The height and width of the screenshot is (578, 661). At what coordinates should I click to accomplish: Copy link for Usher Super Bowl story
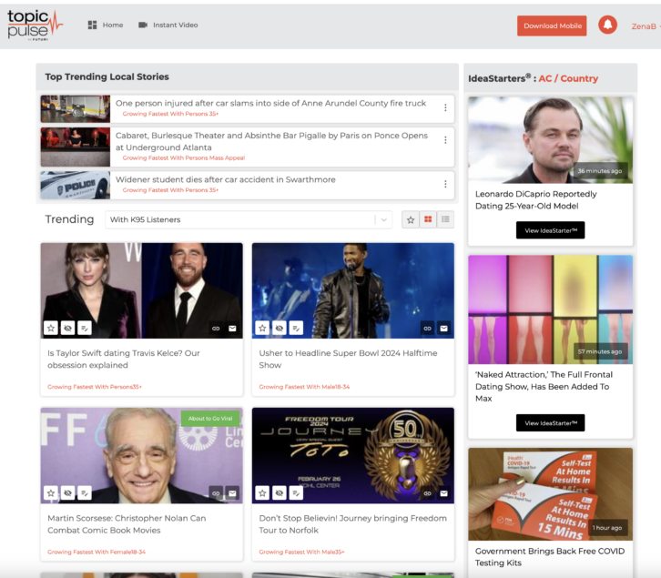click(x=427, y=329)
